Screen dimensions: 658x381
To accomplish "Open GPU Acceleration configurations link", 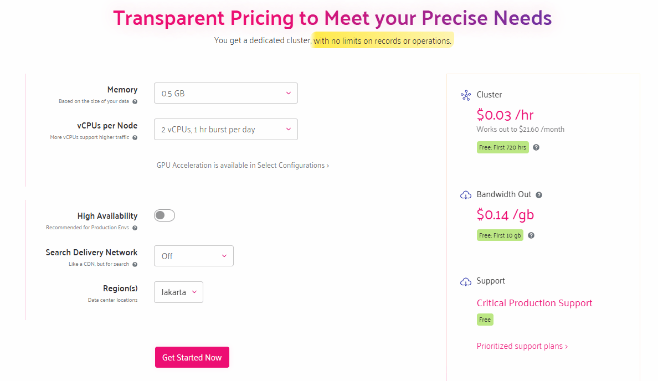I will [243, 165].
